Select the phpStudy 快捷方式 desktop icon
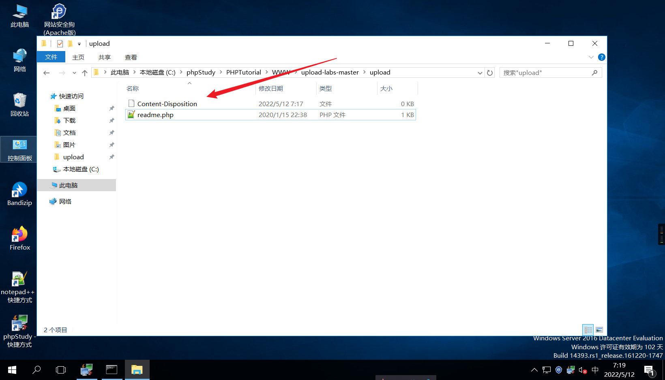 pos(19,332)
